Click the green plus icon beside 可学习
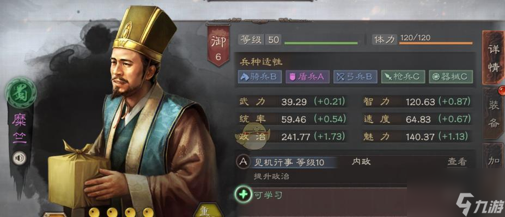This screenshot has width=505, height=217. point(243,195)
